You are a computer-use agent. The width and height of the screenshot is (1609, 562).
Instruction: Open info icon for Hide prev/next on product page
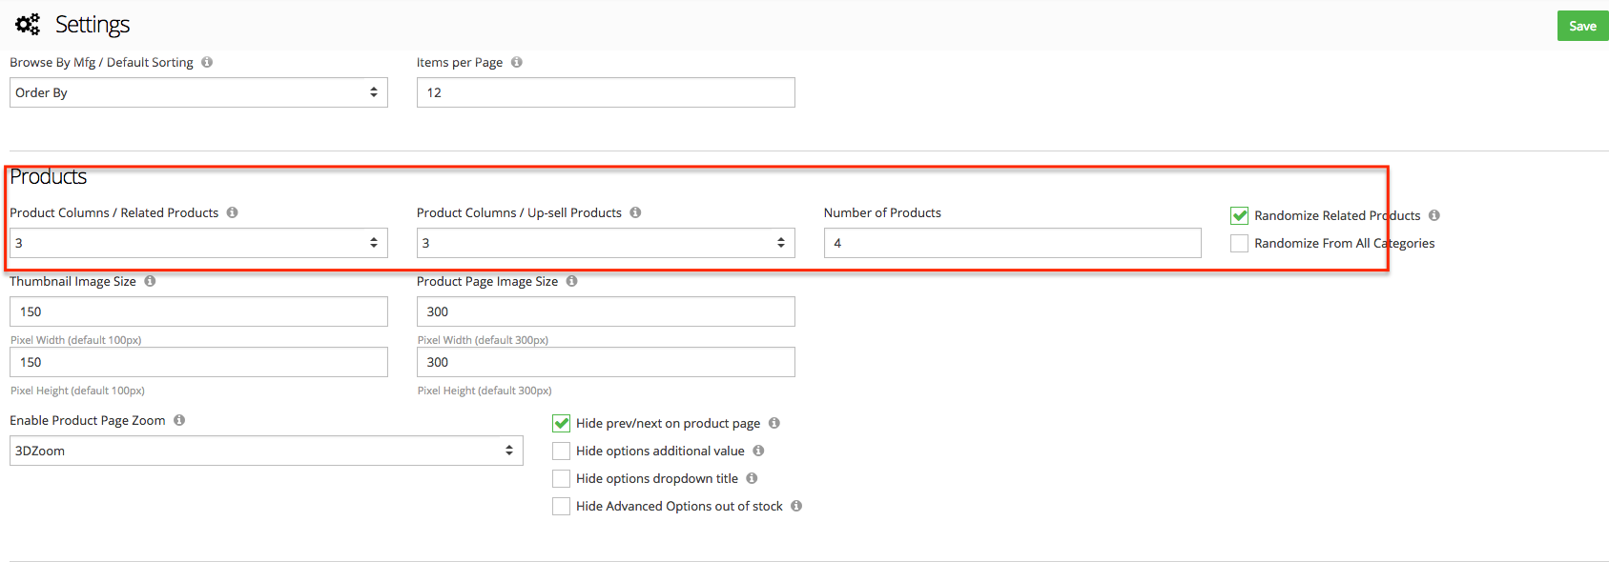[x=774, y=423]
